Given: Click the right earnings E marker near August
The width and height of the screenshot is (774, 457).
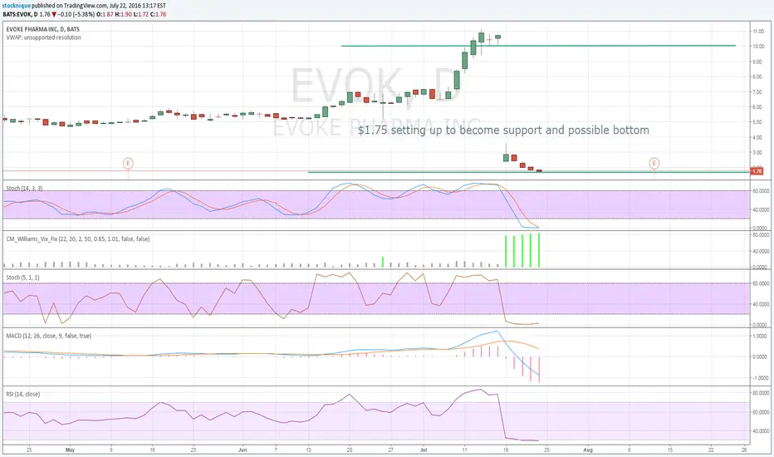Looking at the screenshot, I should point(654,163).
